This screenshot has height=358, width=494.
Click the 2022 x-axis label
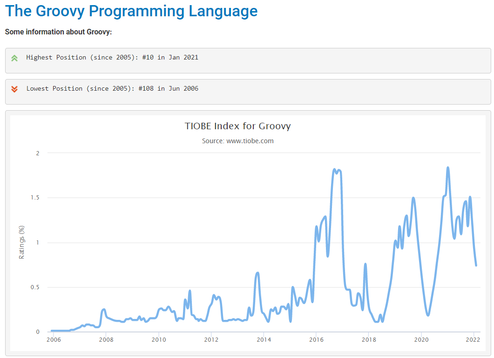[474, 340]
